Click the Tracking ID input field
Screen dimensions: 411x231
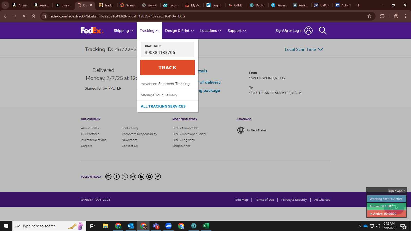point(167,50)
